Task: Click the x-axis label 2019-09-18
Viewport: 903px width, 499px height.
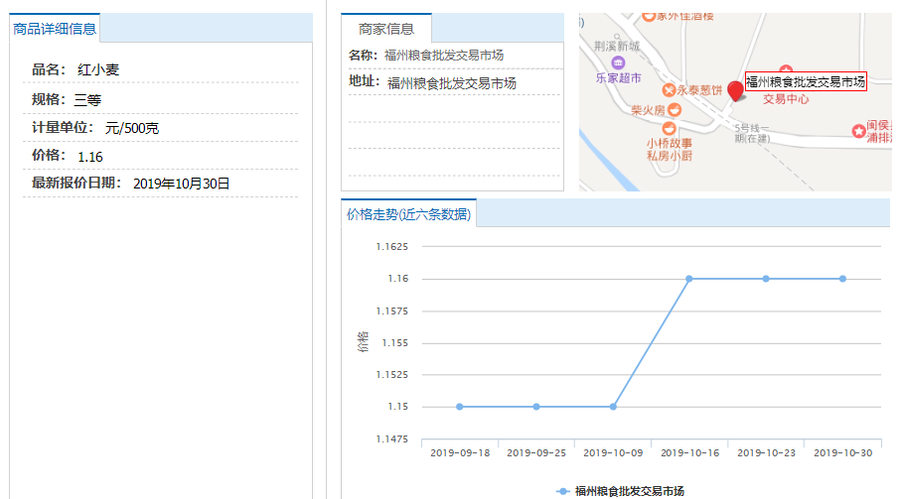Action: (x=460, y=453)
